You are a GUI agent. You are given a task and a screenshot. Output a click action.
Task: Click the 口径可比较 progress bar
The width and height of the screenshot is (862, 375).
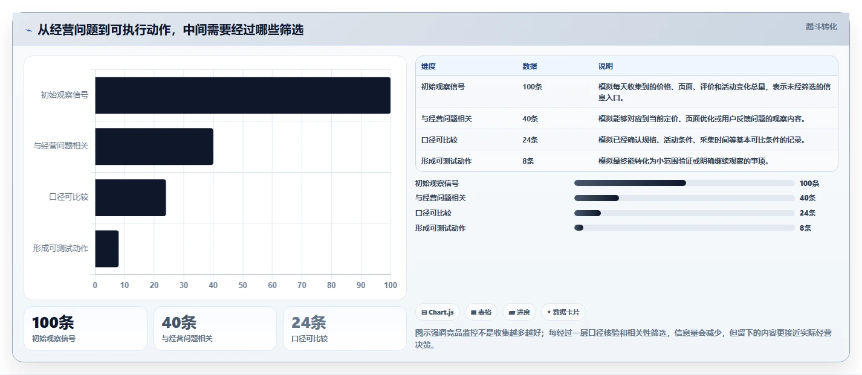(x=684, y=213)
